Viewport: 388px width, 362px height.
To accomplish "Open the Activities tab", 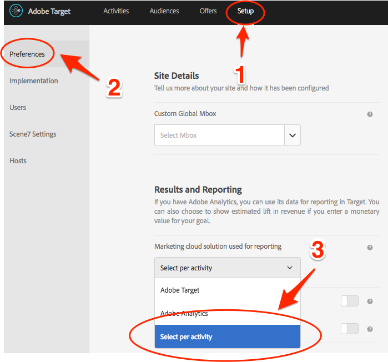I will tap(116, 11).
